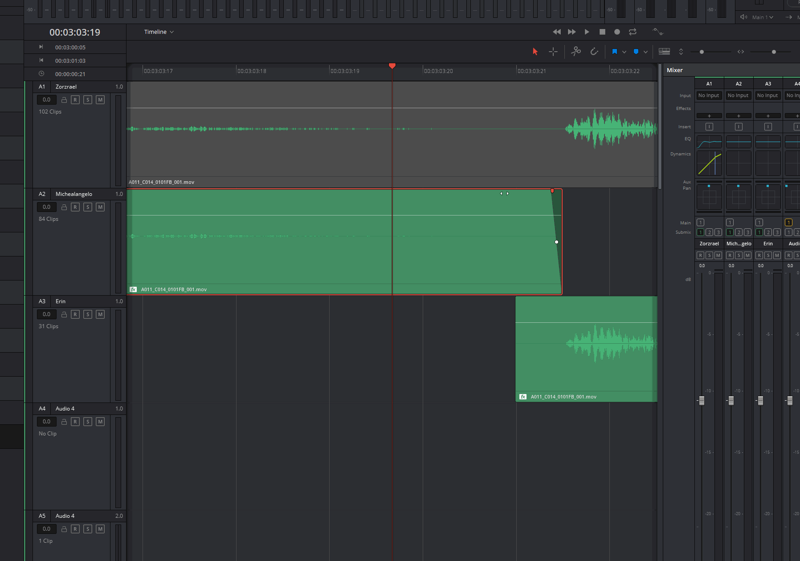
Task: Click the horizontal zoom icon
Action: (741, 52)
